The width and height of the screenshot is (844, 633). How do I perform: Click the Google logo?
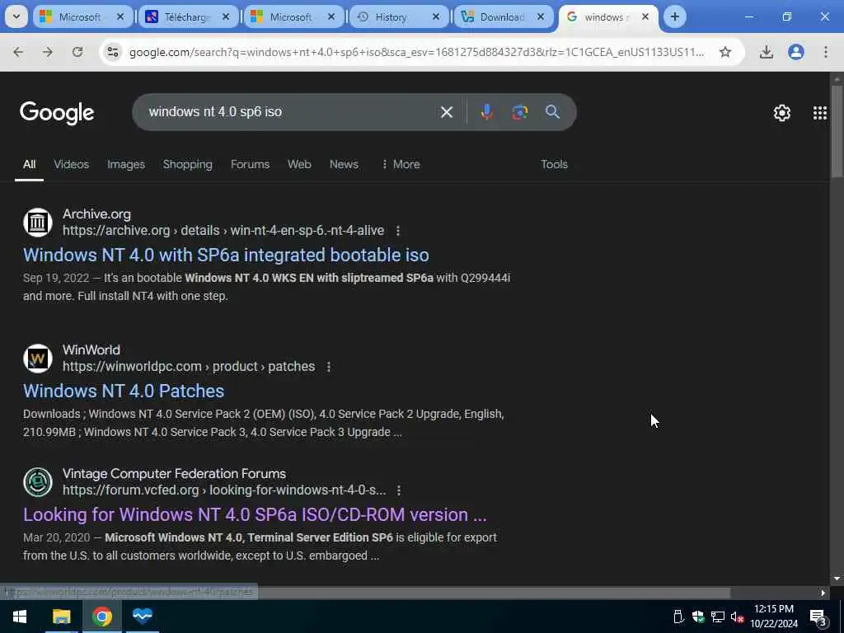pyautogui.click(x=57, y=112)
